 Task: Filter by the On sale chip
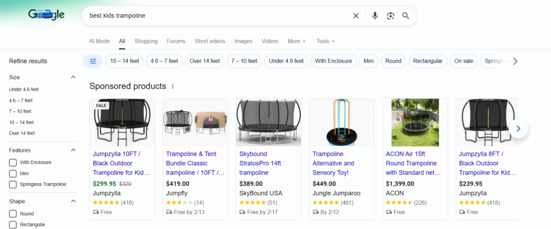(463, 61)
